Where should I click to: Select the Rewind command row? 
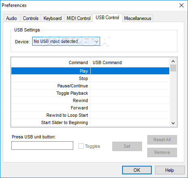coord(90,100)
